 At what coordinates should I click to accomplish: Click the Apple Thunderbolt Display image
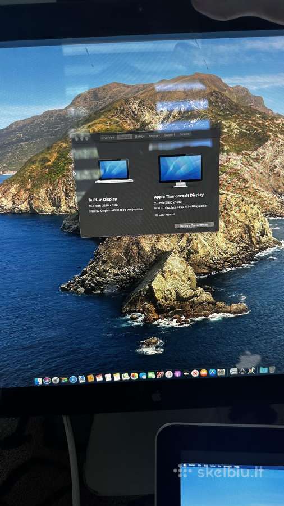coord(180,171)
